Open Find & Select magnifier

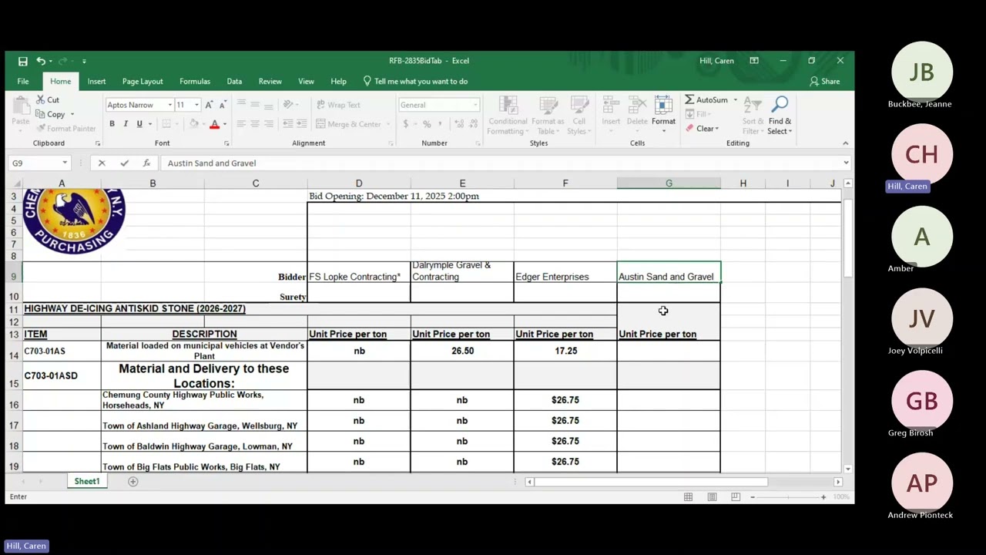[x=780, y=114]
